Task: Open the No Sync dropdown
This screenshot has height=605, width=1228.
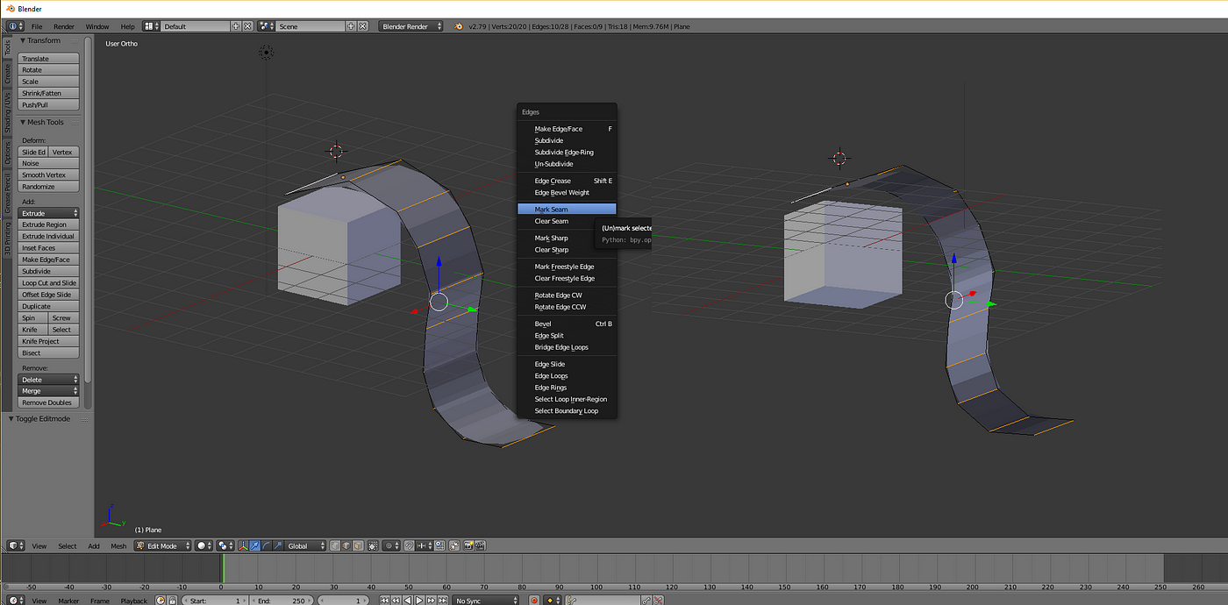Action: click(x=486, y=601)
